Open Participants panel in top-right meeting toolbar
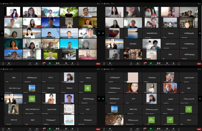 point(138,63)
